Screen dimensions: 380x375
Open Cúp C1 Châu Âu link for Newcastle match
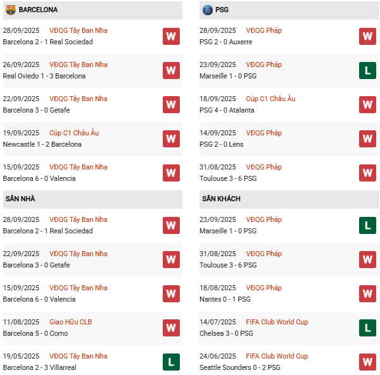coord(74,133)
